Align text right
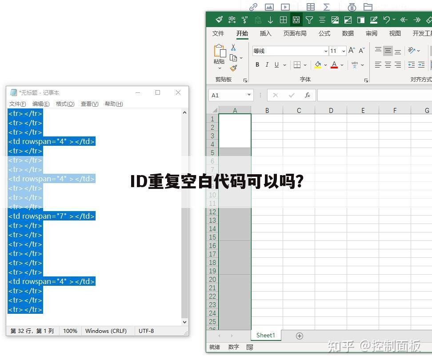Viewport: 432px width, 364px height. click(x=398, y=65)
